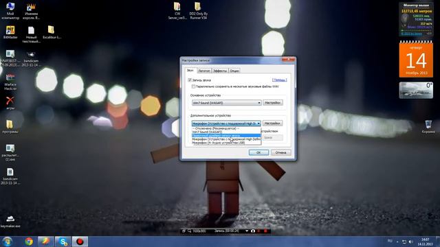Click the weather gadget showing 0°
The image size is (440, 247).
point(416,90)
